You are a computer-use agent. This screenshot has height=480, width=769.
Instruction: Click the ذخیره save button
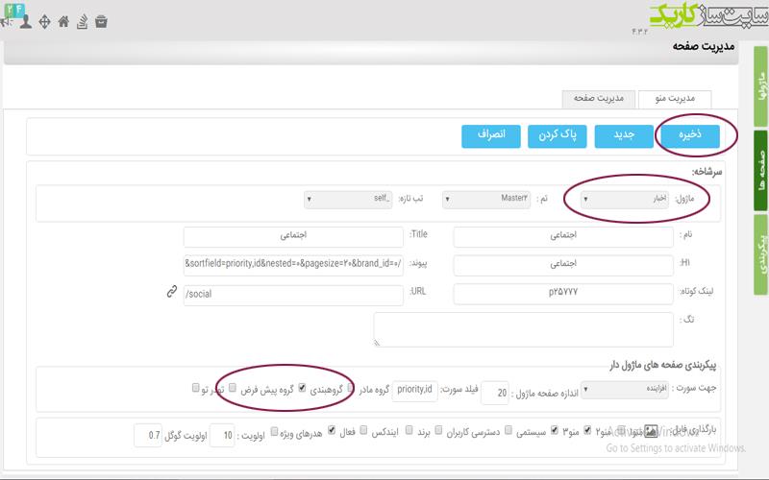point(690,135)
